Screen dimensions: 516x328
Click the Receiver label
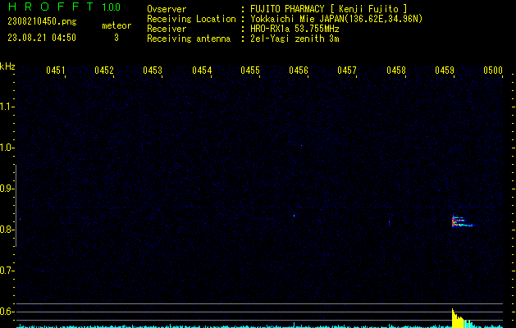coord(167,29)
